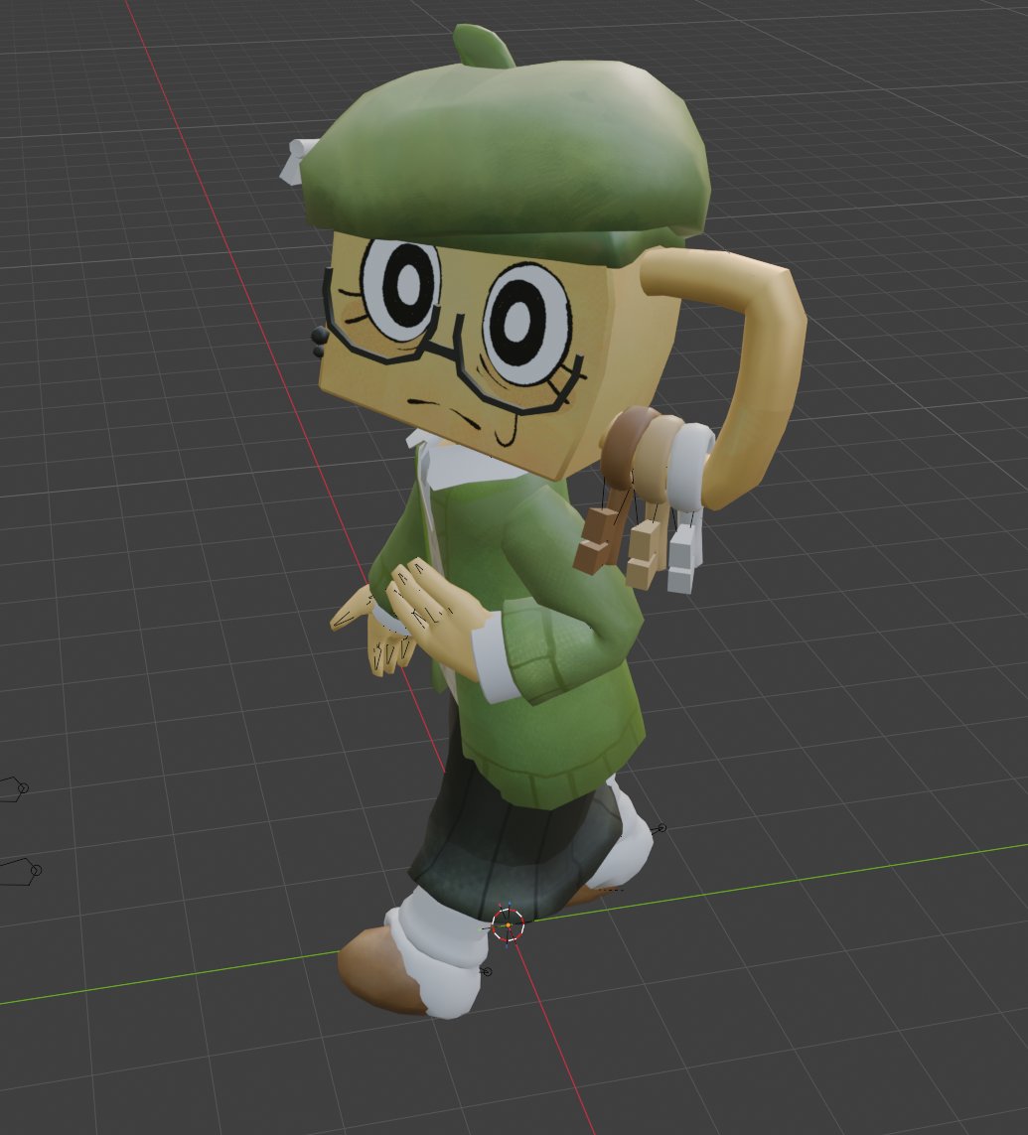Select the white sleeve cuff on the arm
This screenshot has width=1028, height=1135.
click(496, 656)
